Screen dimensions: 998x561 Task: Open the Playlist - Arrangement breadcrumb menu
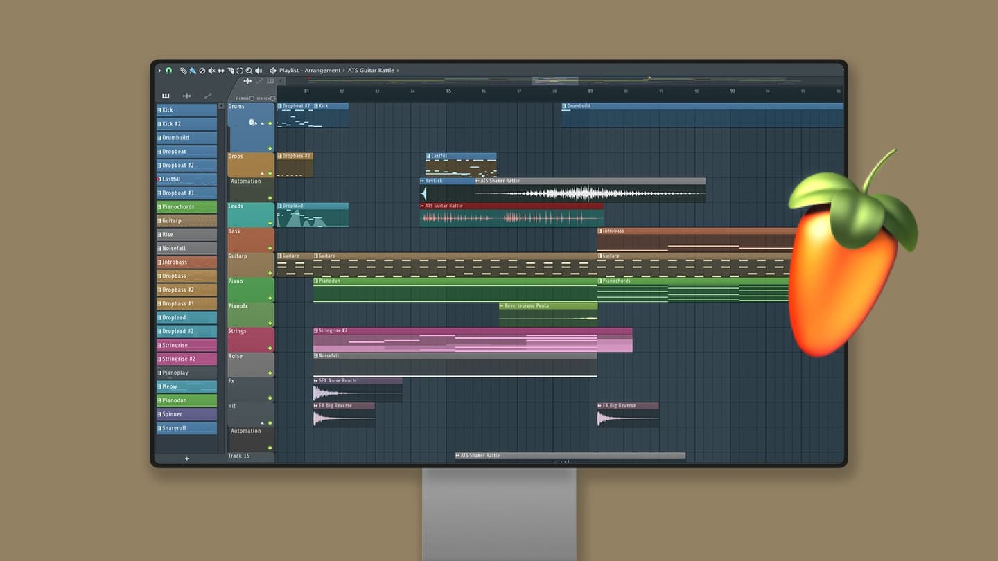[310, 70]
